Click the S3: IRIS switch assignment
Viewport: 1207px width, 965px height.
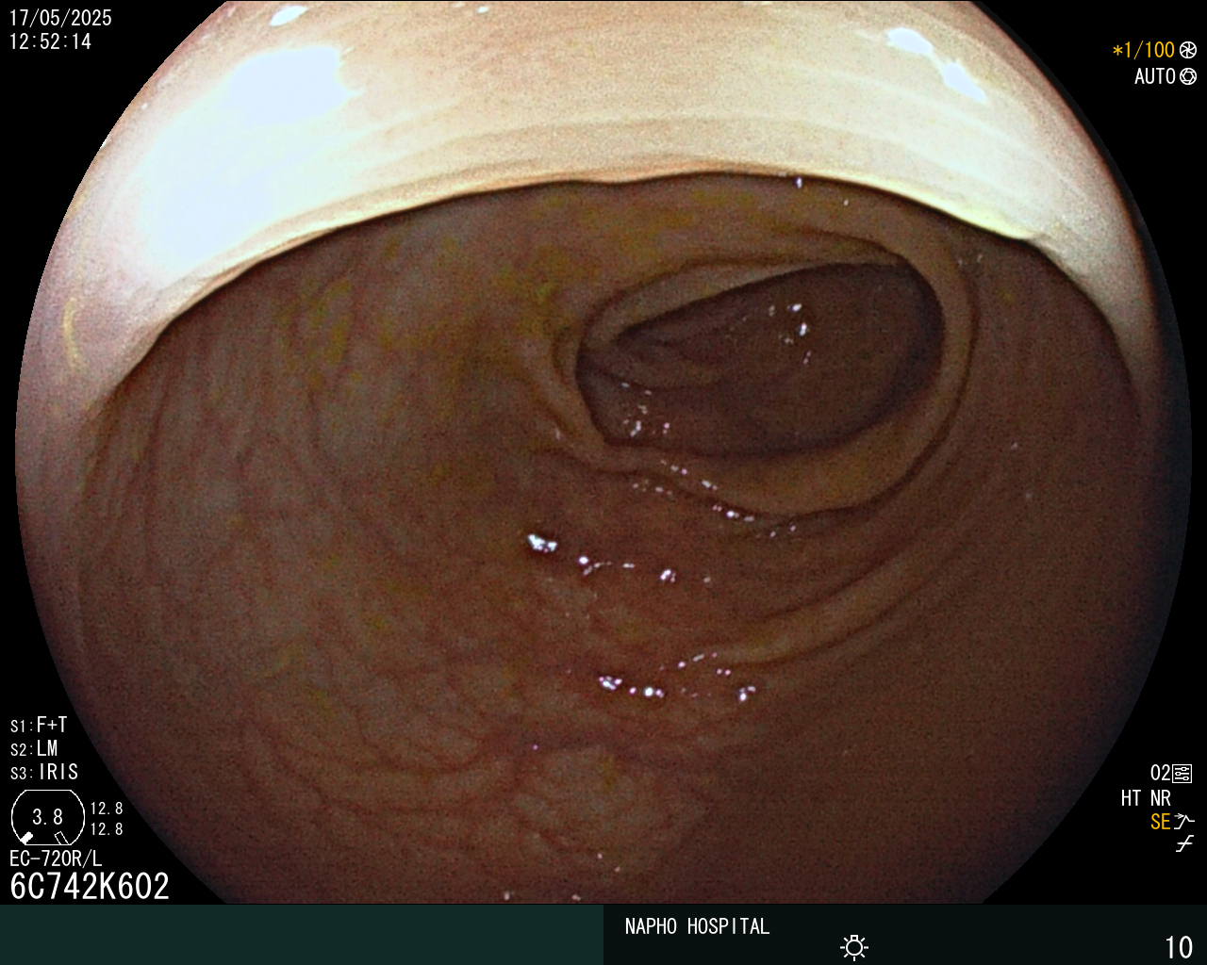coord(44,772)
